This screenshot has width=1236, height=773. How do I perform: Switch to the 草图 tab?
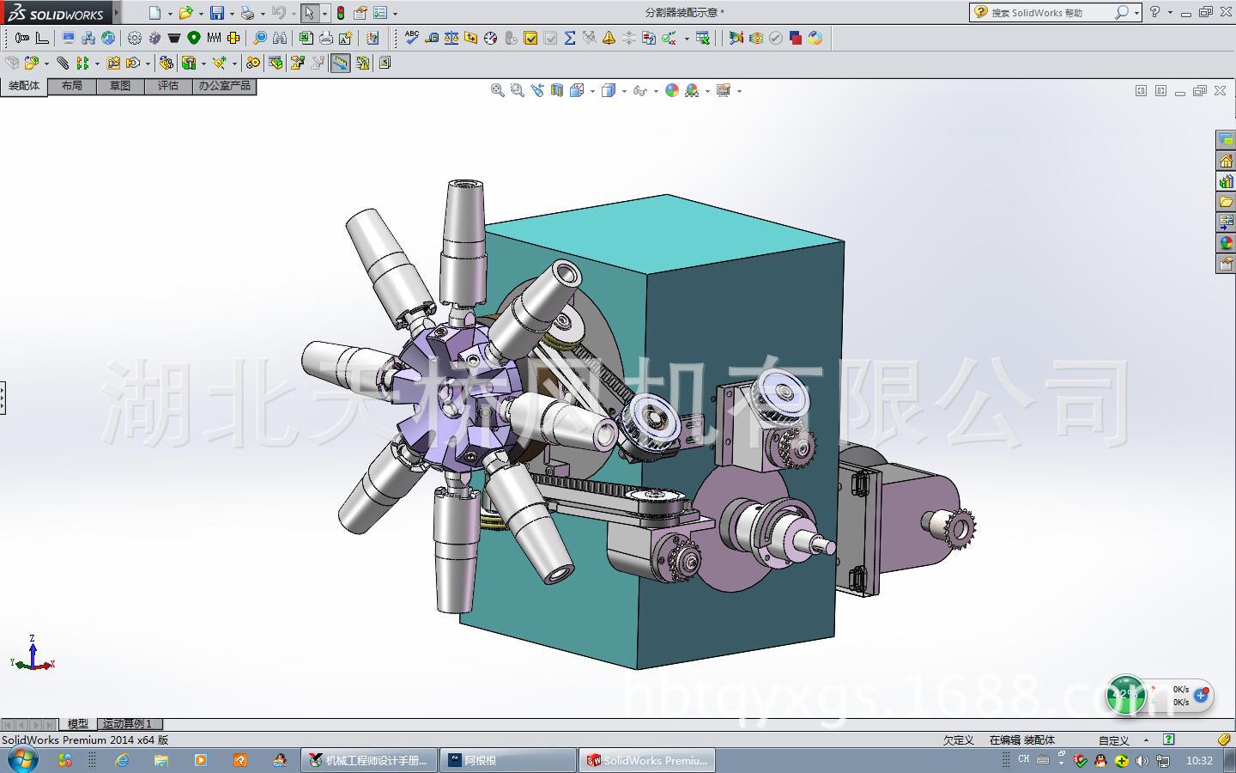point(120,86)
